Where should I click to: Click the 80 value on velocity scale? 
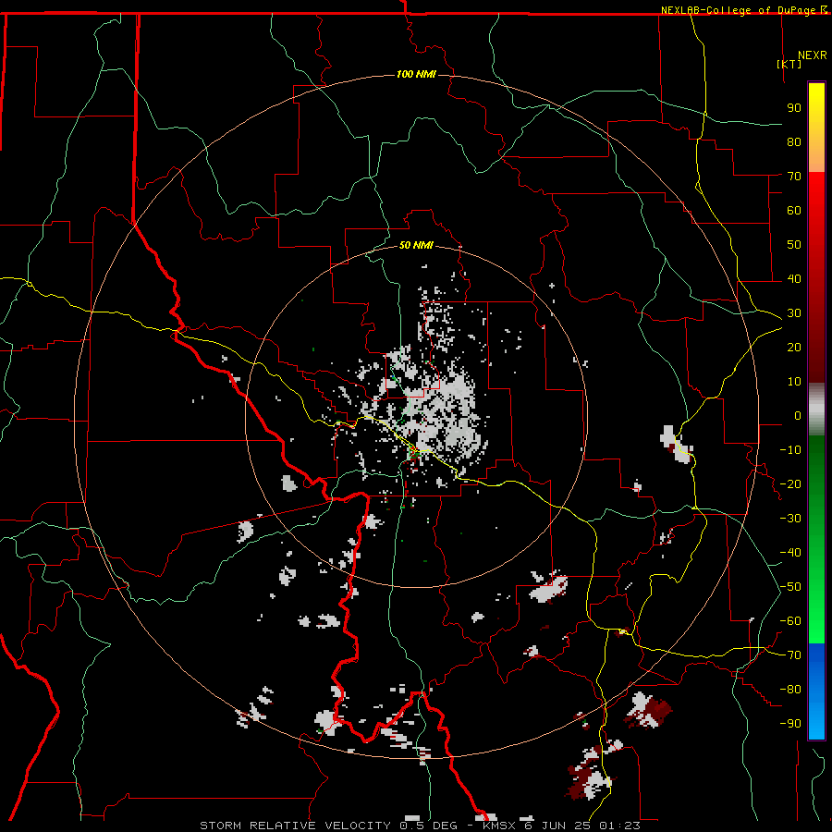[x=794, y=142]
